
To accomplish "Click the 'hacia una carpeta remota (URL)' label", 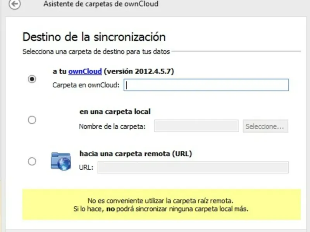I will tap(136, 154).
